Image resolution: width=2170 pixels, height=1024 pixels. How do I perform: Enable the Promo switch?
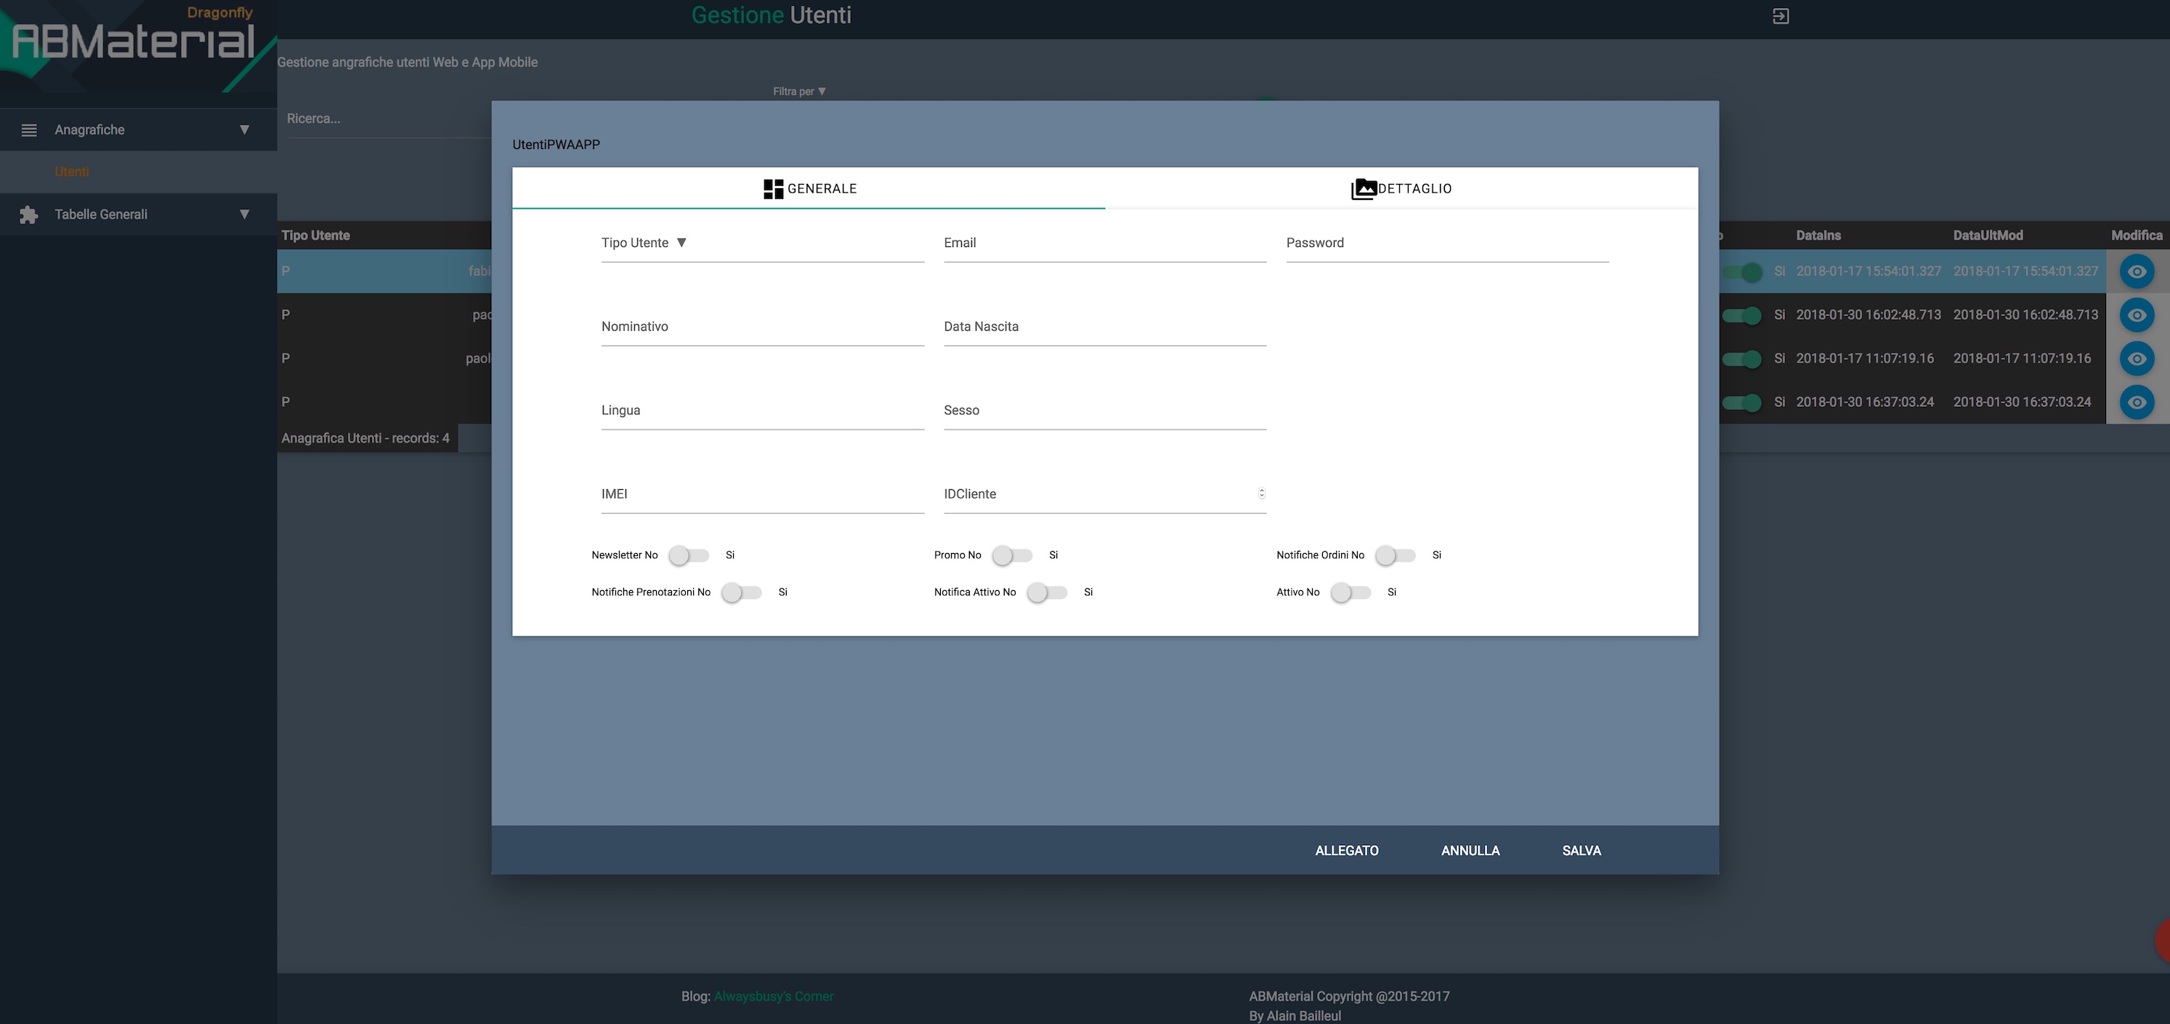tap(1012, 555)
